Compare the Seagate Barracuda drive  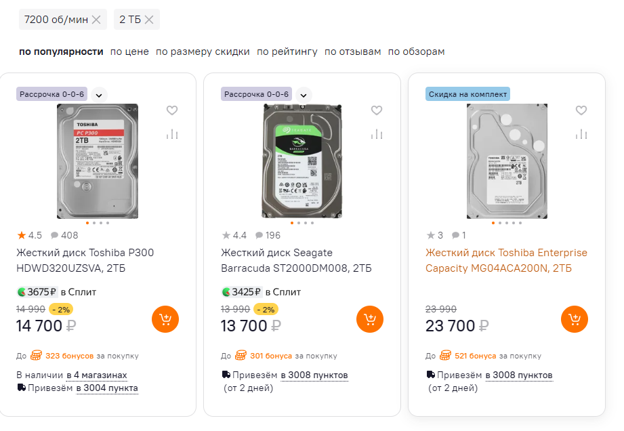point(377,134)
